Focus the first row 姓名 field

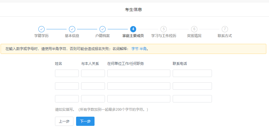point(67,73)
